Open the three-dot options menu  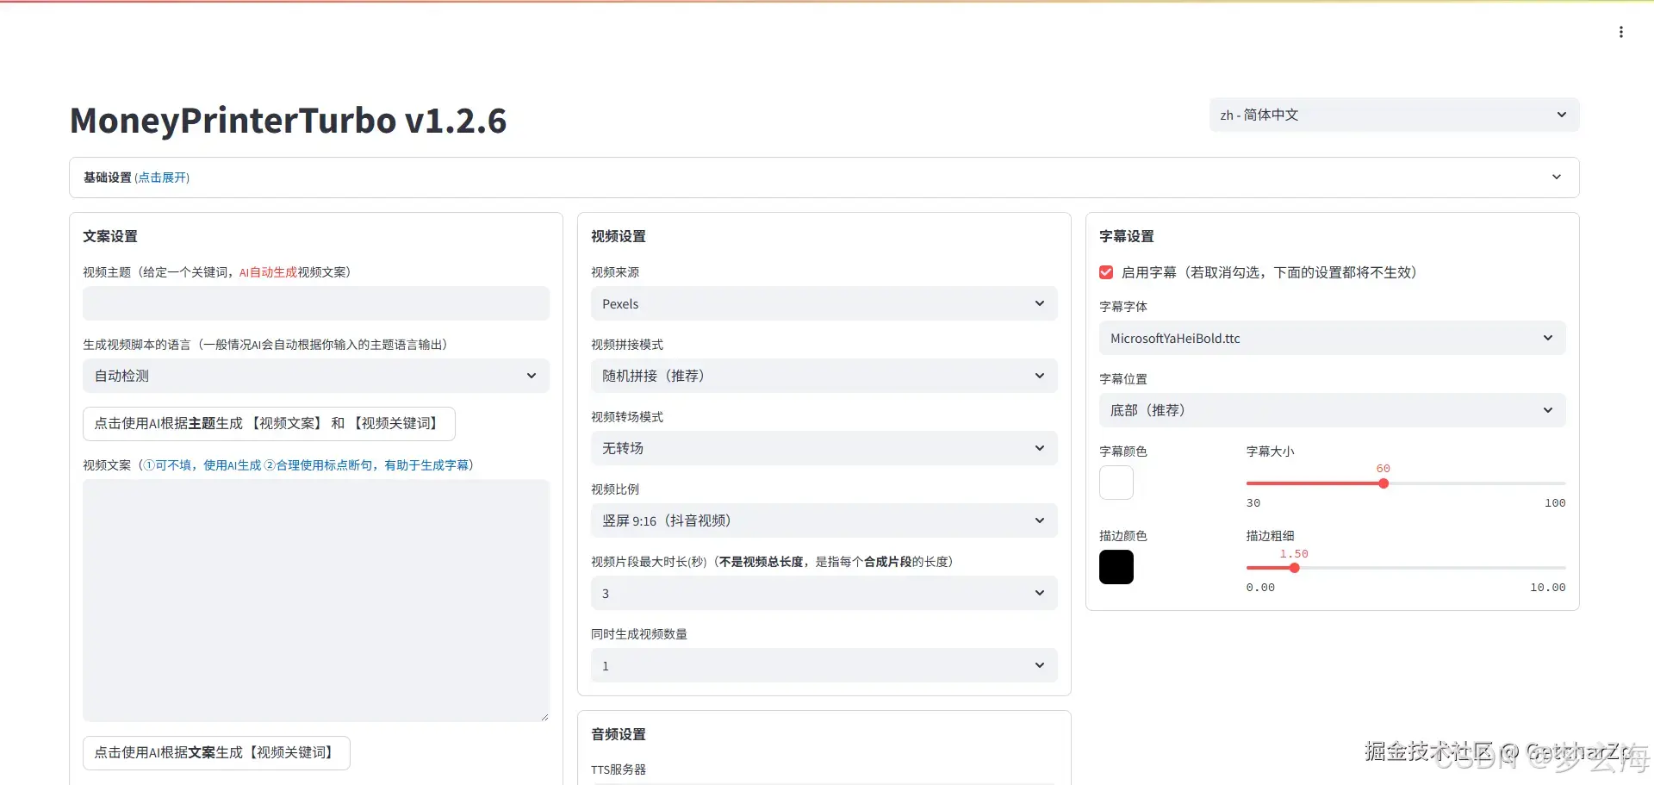pyautogui.click(x=1621, y=32)
